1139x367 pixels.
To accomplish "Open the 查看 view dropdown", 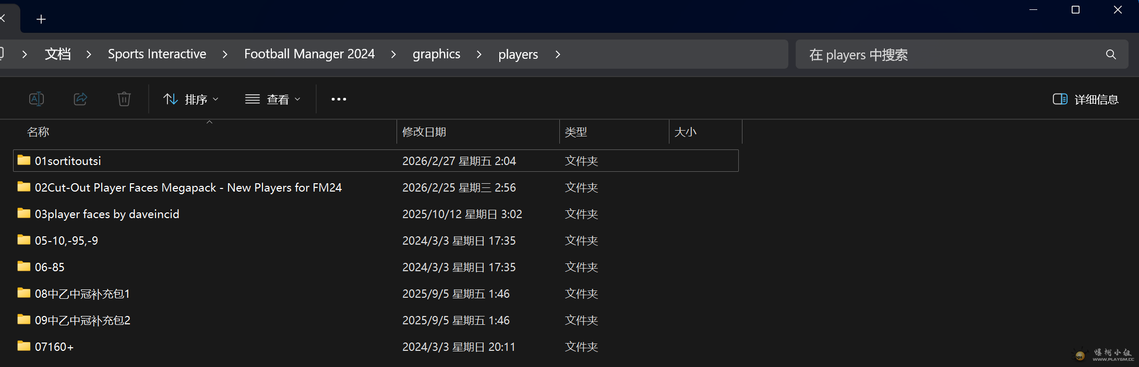I will click(273, 99).
